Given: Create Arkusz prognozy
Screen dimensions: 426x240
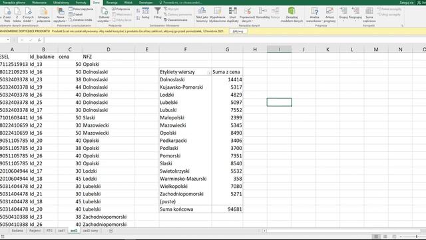Looking at the screenshot, I should click(329, 15).
